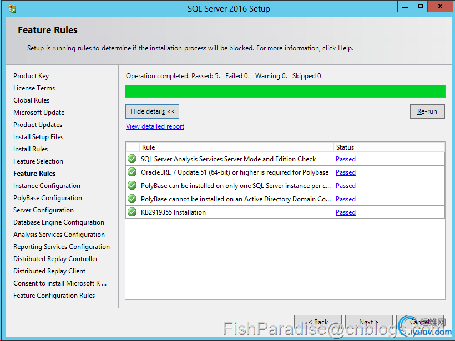This screenshot has width=455, height=341.
Task: Select the Feature Selection step
Action: [38, 161]
